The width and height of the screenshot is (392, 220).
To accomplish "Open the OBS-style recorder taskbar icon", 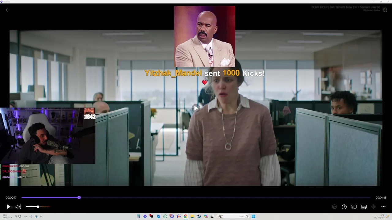I will [x=152, y=216].
